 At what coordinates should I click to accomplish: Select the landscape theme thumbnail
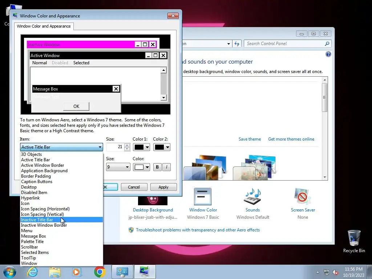(206, 167)
